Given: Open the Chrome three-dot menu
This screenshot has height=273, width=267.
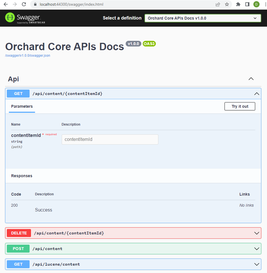Looking at the screenshot, I should 265,4.
